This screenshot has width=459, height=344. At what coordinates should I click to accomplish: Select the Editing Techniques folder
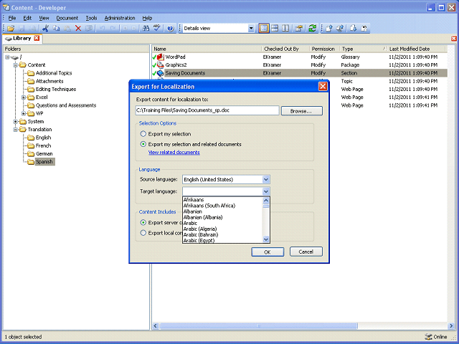click(56, 89)
